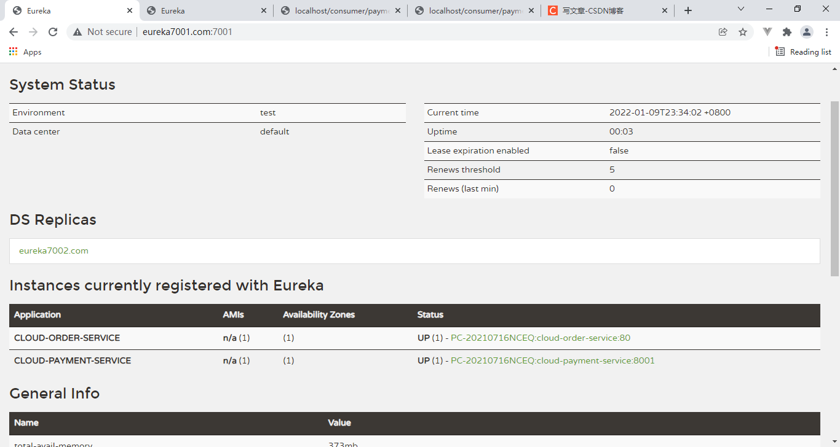The image size is (840, 447).
Task: Click the System Status heading
Action: click(x=62, y=84)
